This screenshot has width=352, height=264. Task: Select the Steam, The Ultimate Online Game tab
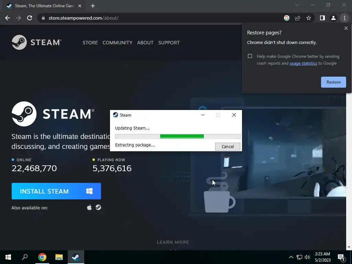click(44, 6)
